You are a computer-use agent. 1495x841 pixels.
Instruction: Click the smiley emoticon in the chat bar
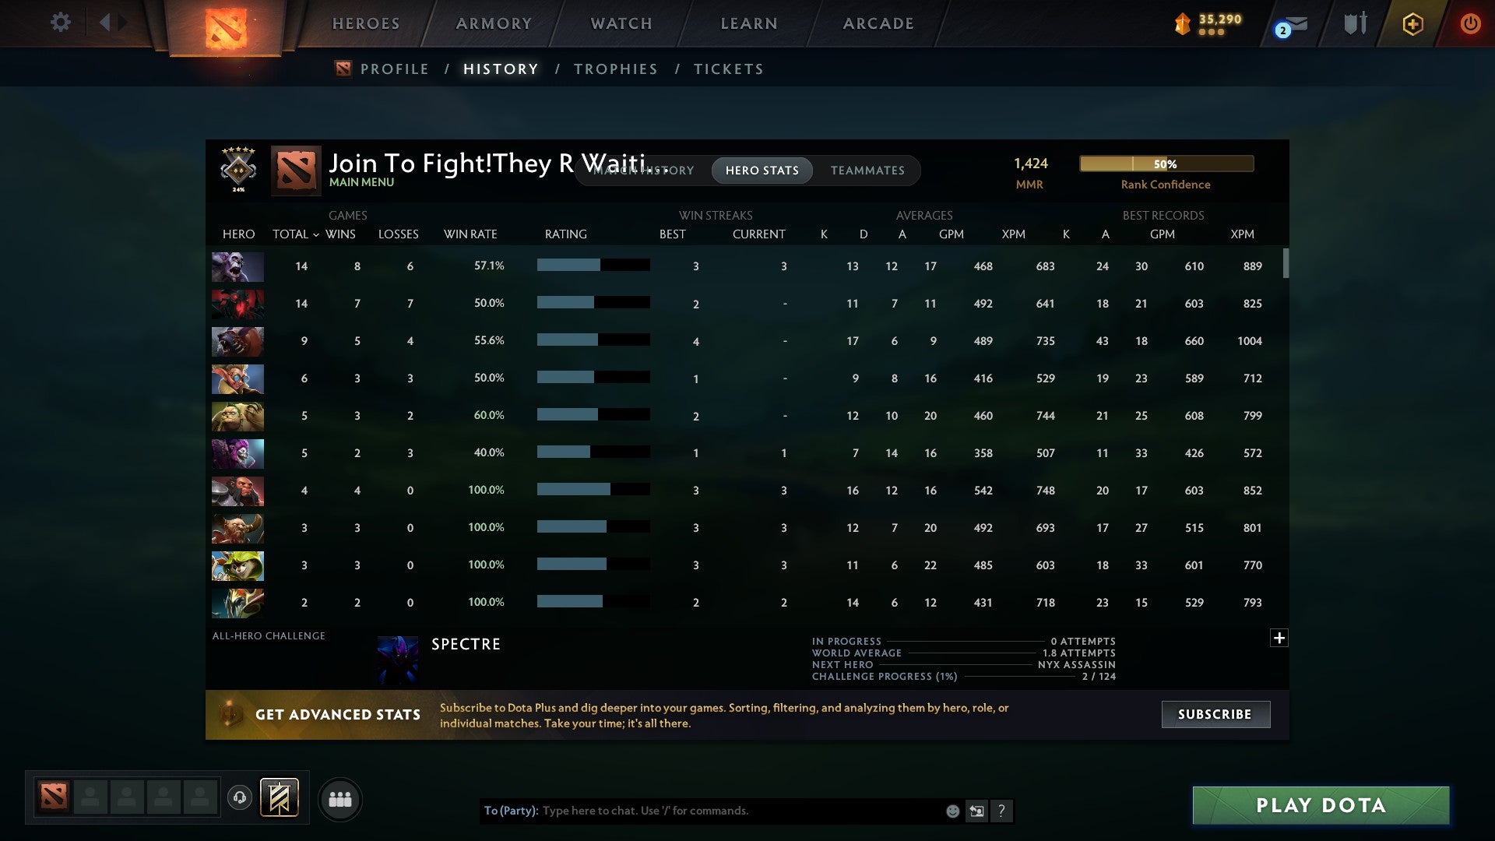[952, 811]
